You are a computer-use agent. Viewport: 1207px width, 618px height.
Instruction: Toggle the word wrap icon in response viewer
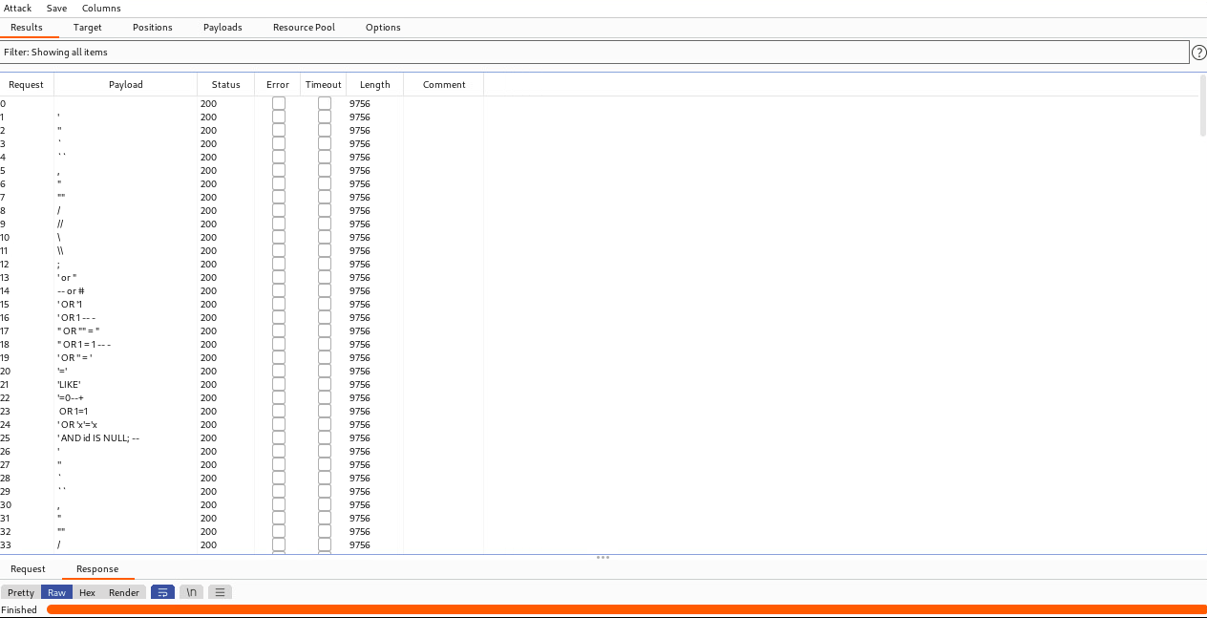(162, 592)
